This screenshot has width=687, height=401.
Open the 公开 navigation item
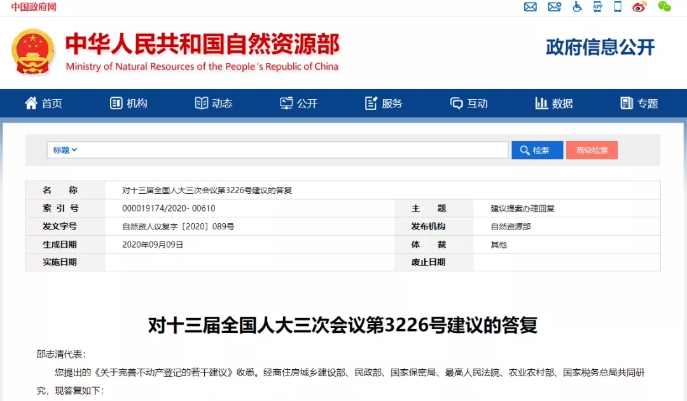click(x=298, y=104)
